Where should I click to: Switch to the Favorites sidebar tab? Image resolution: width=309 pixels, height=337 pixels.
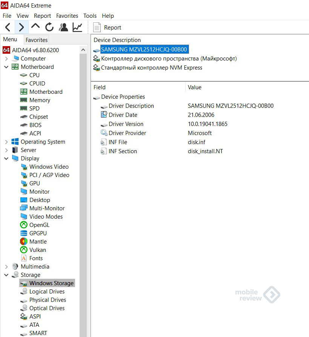pos(37,40)
